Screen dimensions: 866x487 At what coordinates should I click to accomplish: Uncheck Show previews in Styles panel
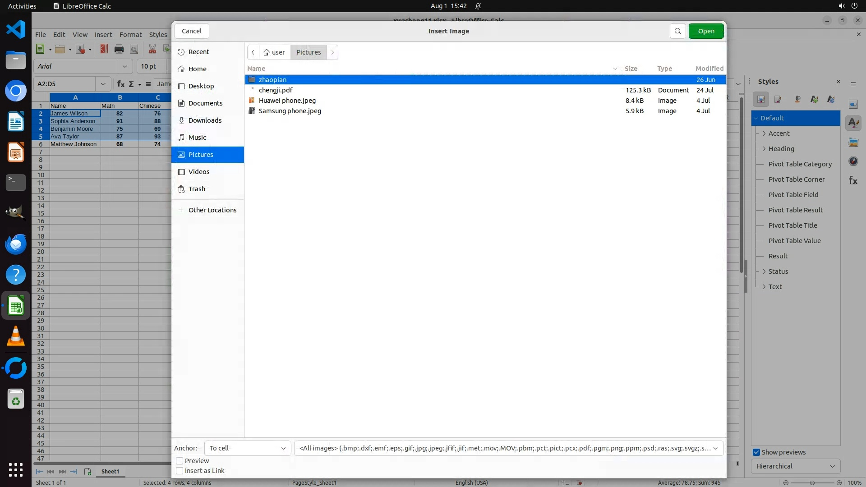coord(756,452)
